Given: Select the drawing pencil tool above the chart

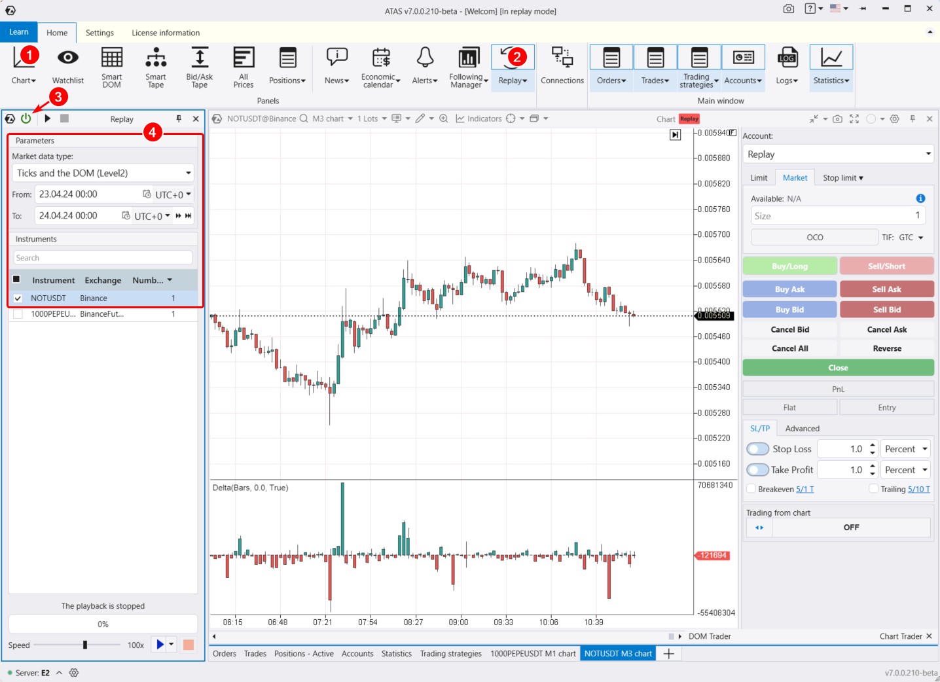Looking at the screenshot, I should (x=421, y=118).
